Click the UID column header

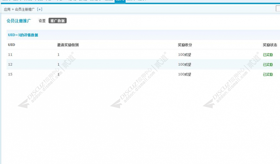click(11, 45)
